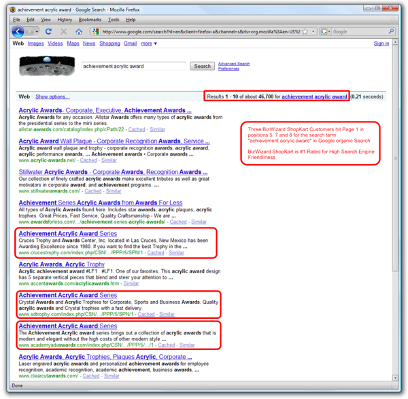The width and height of the screenshot is (408, 399).
Task: Switch to Google Videos
Action: (55, 44)
